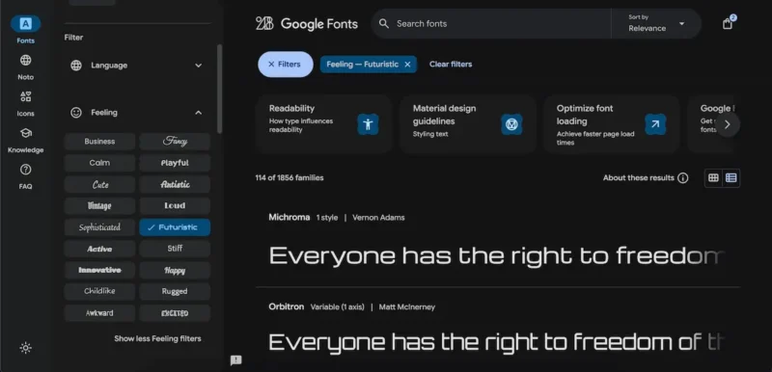The height and width of the screenshot is (372, 772).
Task: Select the Sophisticated feeling filter
Action: 99,227
